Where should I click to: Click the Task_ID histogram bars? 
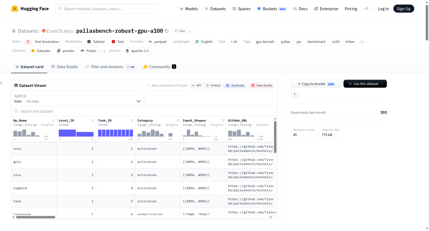116,133
